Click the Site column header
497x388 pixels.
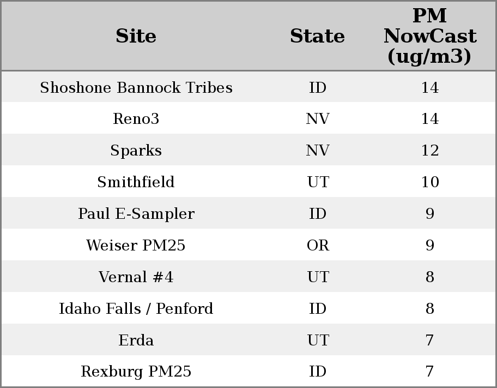pos(136,37)
